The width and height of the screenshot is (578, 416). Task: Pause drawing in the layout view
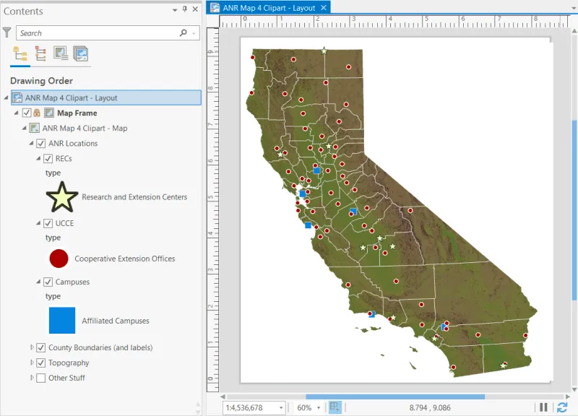click(543, 407)
